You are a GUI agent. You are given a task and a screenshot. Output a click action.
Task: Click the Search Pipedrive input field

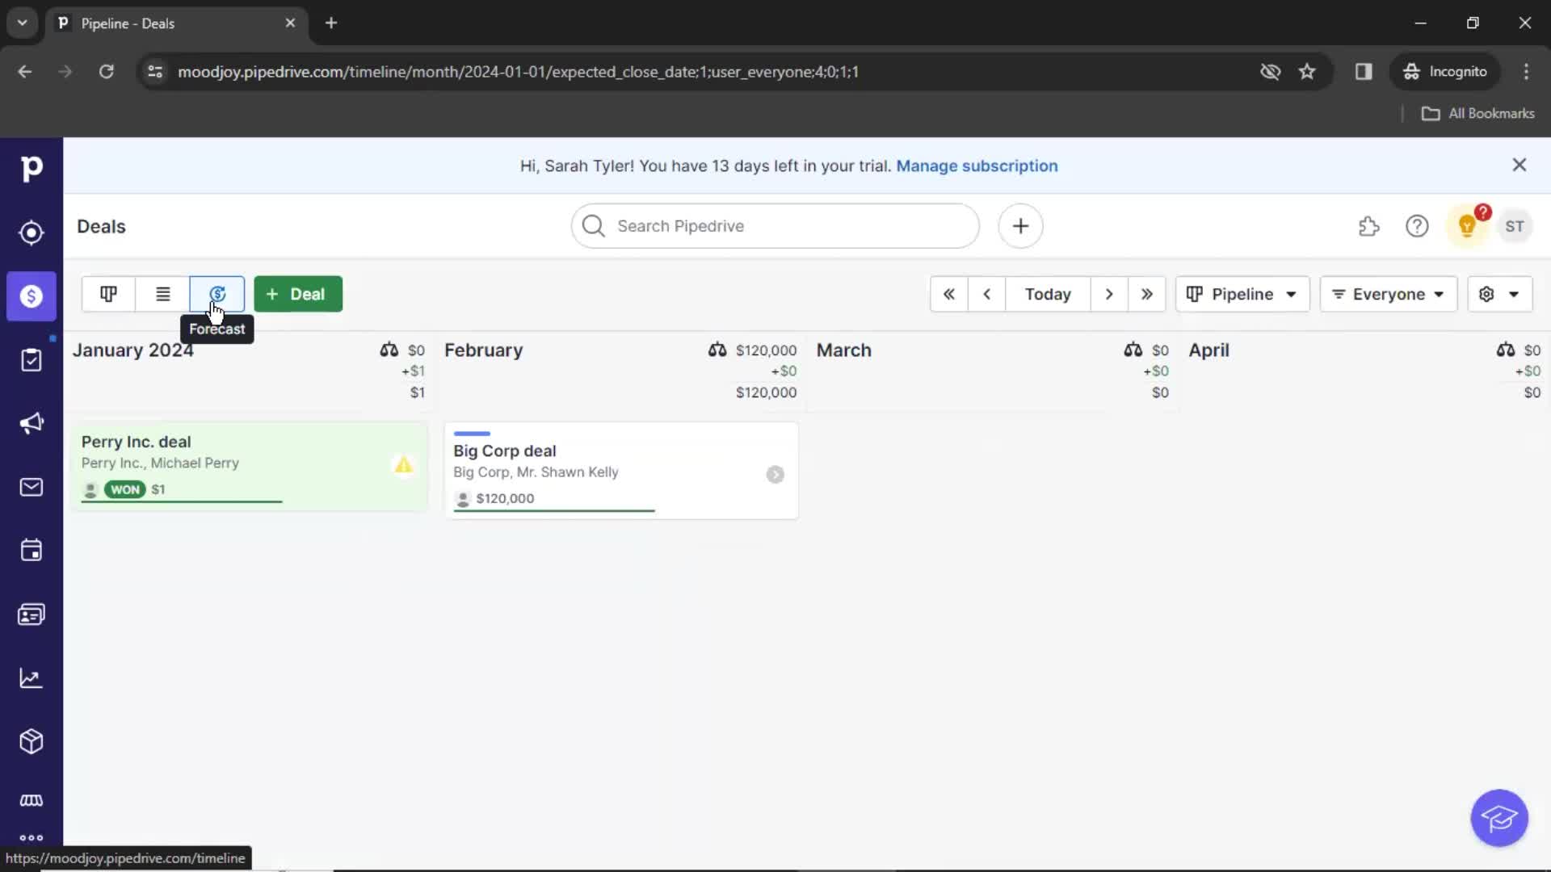(x=775, y=226)
